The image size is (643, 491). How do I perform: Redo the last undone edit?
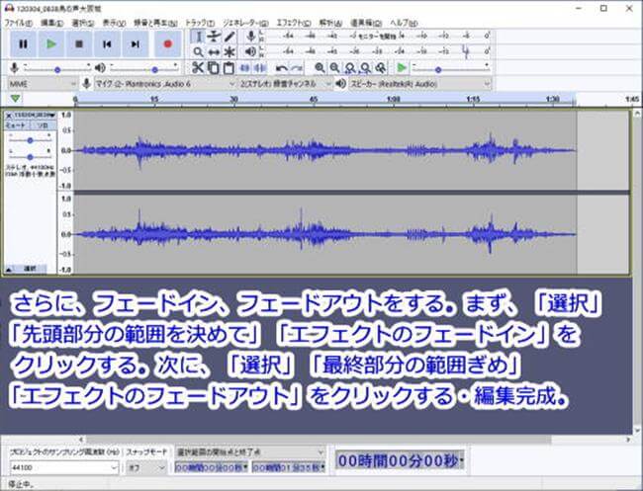[297, 68]
